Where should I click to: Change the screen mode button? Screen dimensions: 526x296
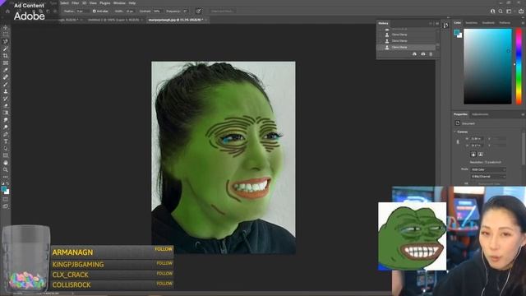tap(6, 206)
